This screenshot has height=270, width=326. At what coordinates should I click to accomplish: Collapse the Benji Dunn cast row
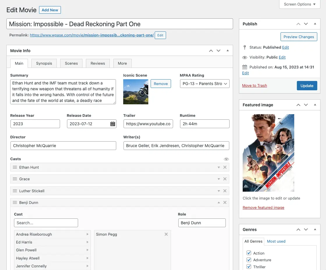pyautogui.click(x=219, y=202)
